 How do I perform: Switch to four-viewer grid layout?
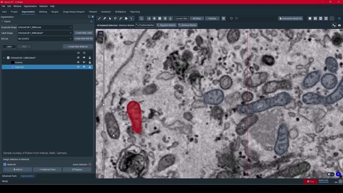[x=326, y=18]
